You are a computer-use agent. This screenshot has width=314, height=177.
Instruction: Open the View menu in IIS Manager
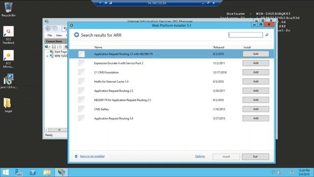(x=59, y=35)
